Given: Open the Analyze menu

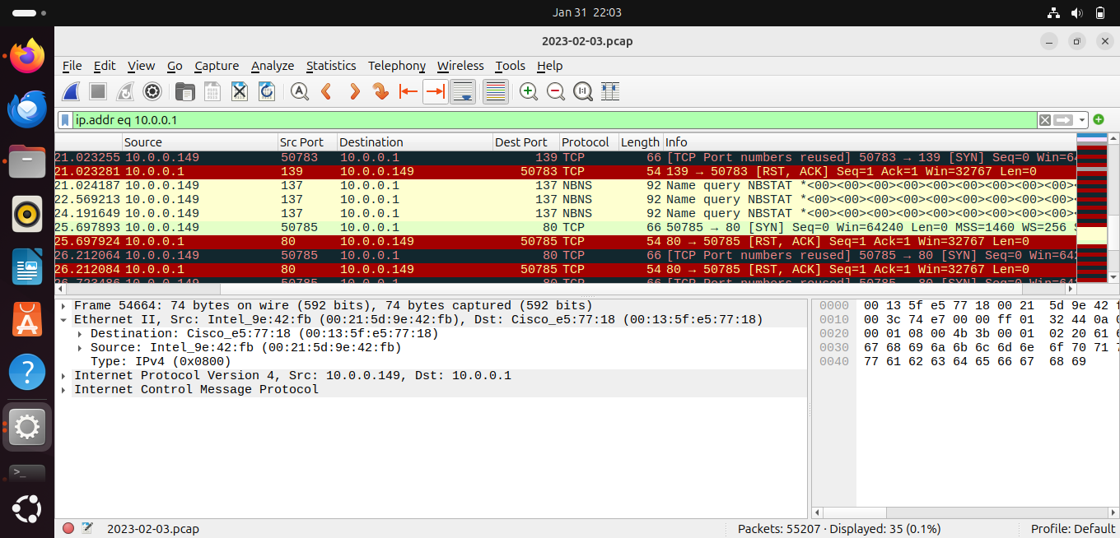Looking at the screenshot, I should coord(273,66).
